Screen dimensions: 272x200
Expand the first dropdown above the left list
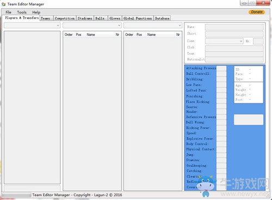point(32,26)
